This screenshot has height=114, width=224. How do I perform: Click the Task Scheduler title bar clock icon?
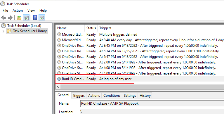(x=3, y=4)
